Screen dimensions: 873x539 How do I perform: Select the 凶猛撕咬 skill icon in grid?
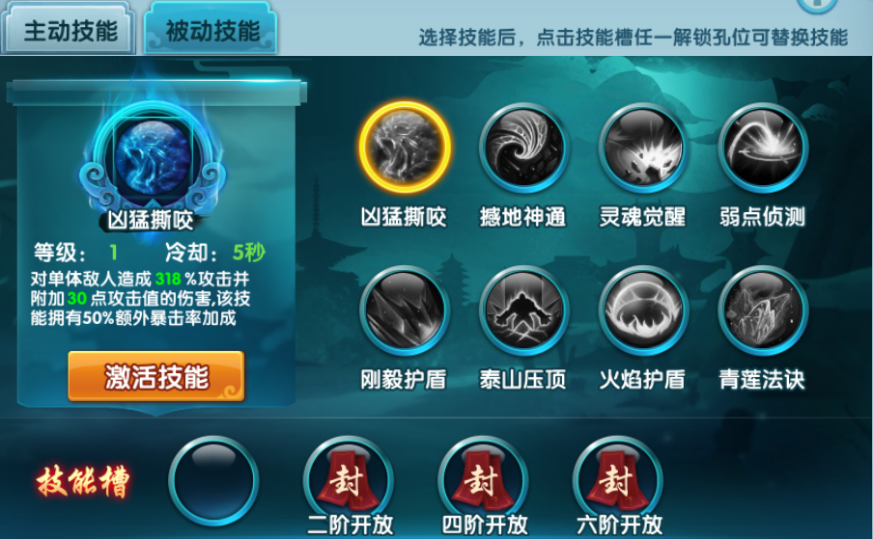click(405, 148)
